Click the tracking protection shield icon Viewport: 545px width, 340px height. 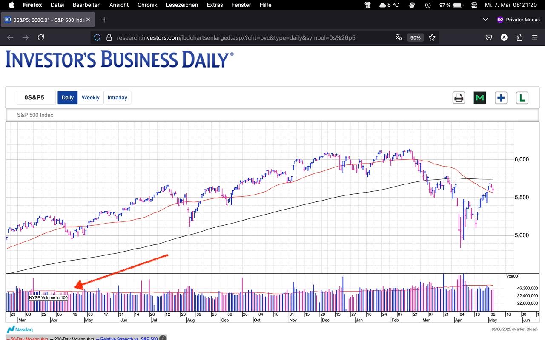(x=97, y=37)
